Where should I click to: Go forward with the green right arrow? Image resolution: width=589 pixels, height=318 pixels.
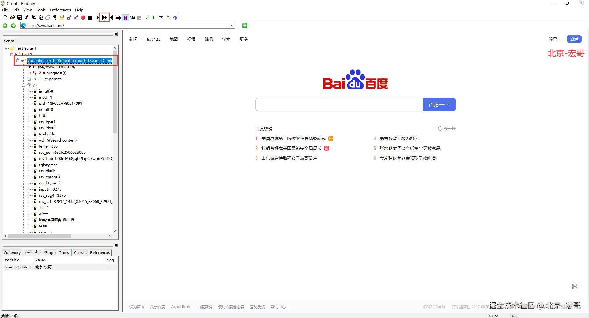13,25
